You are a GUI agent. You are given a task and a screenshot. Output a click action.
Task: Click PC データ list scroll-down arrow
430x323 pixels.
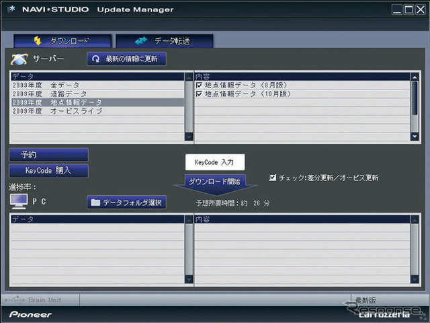click(189, 279)
